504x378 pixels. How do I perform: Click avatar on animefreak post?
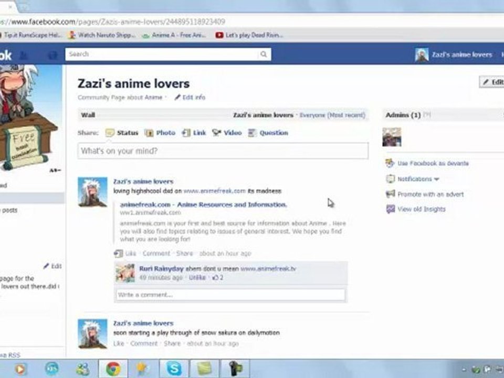(92, 192)
